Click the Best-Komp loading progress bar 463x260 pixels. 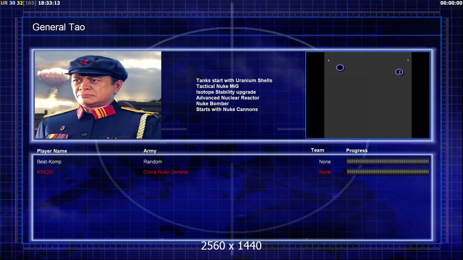(x=387, y=162)
